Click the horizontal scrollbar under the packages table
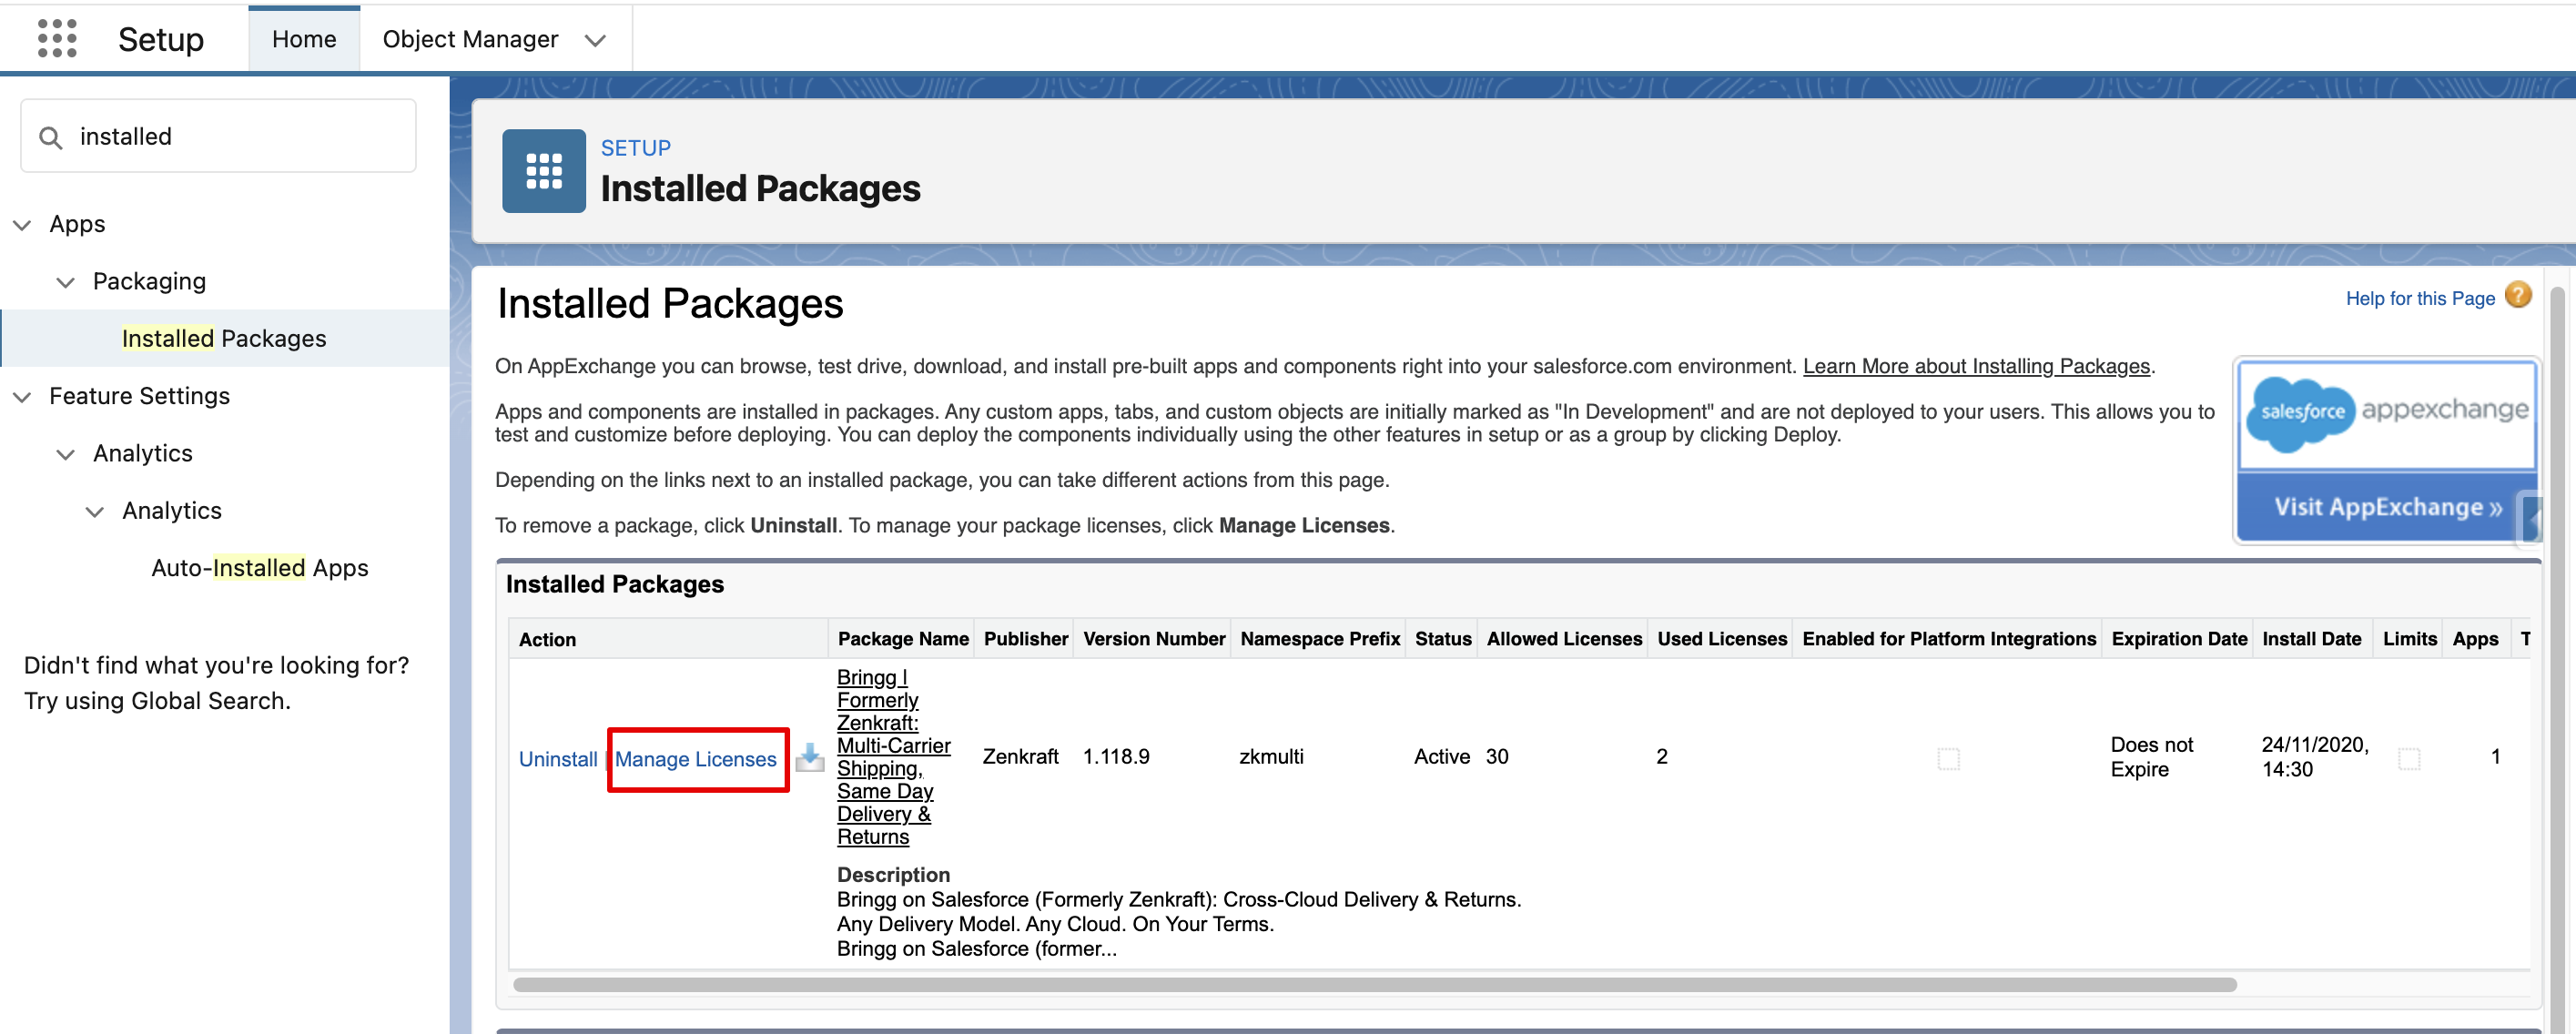Screen dimensions: 2576x1034 coord(1374,984)
